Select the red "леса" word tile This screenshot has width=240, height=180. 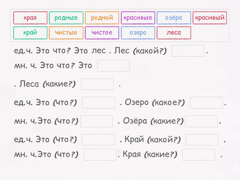pyautogui.click(x=174, y=33)
